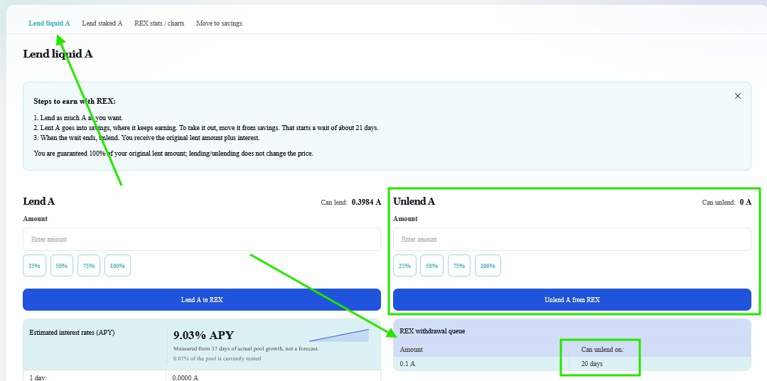Select 50% under Unlend A

tap(432, 266)
